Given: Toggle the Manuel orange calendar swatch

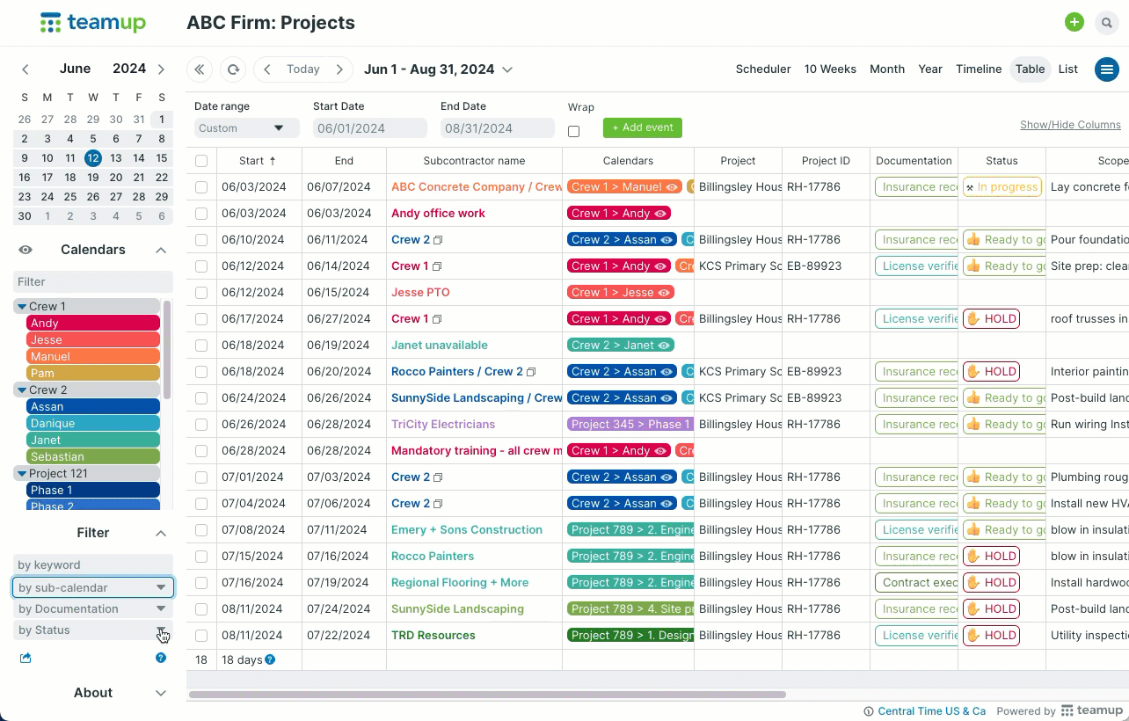Looking at the screenshot, I should 93,357.
